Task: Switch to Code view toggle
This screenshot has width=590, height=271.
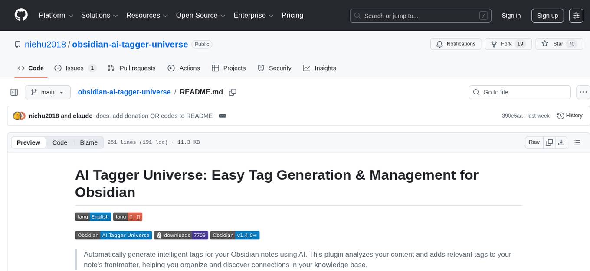Action: [60, 142]
